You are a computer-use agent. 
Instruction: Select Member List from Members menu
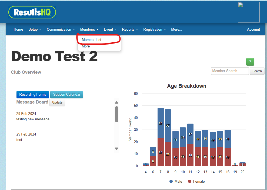[92, 40]
